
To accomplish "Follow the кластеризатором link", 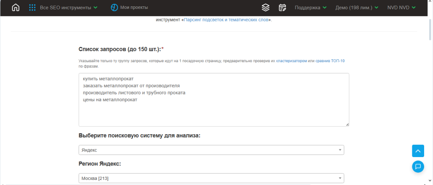I will coord(291,61).
